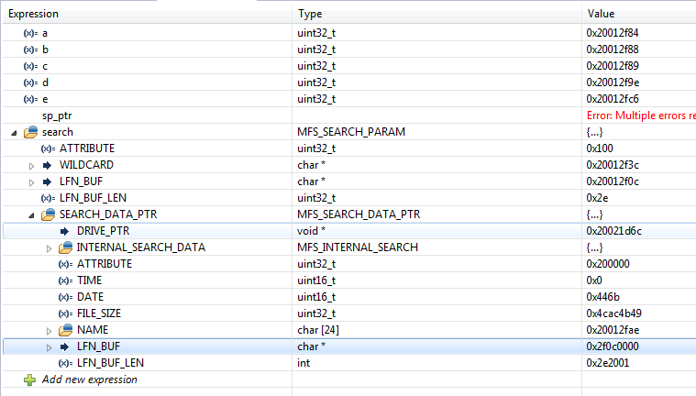Select the sp_ptr expression row
696x396 pixels.
[57, 115]
